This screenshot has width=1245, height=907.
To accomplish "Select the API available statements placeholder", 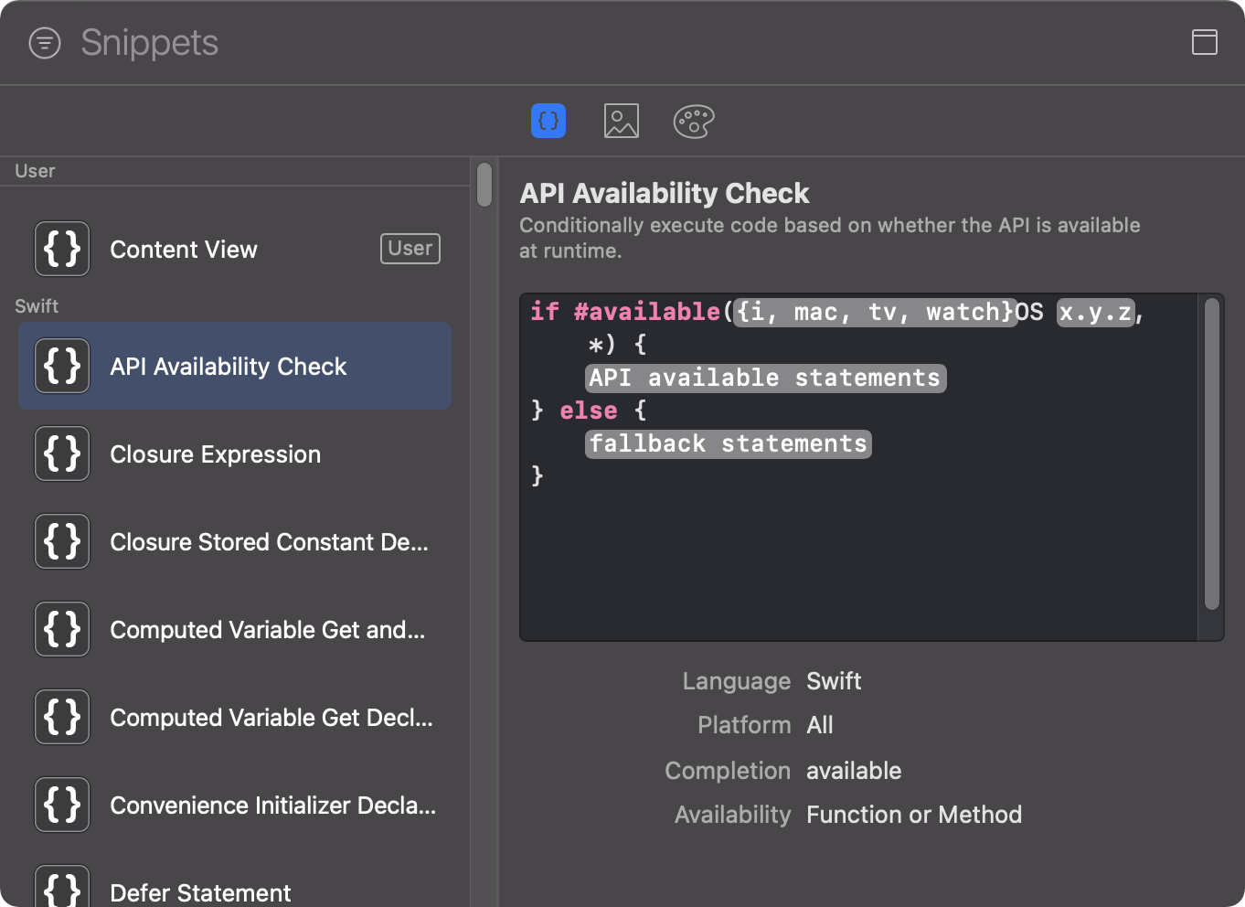I will tap(765, 378).
